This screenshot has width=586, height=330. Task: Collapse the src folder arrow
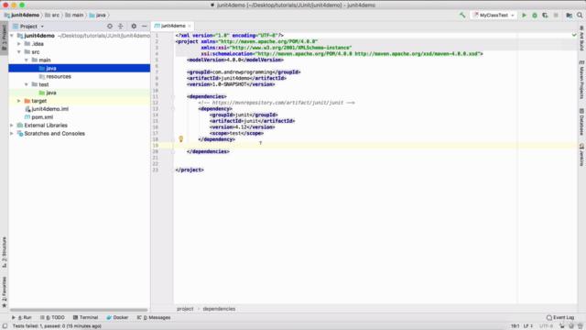pyautogui.click(x=19, y=52)
